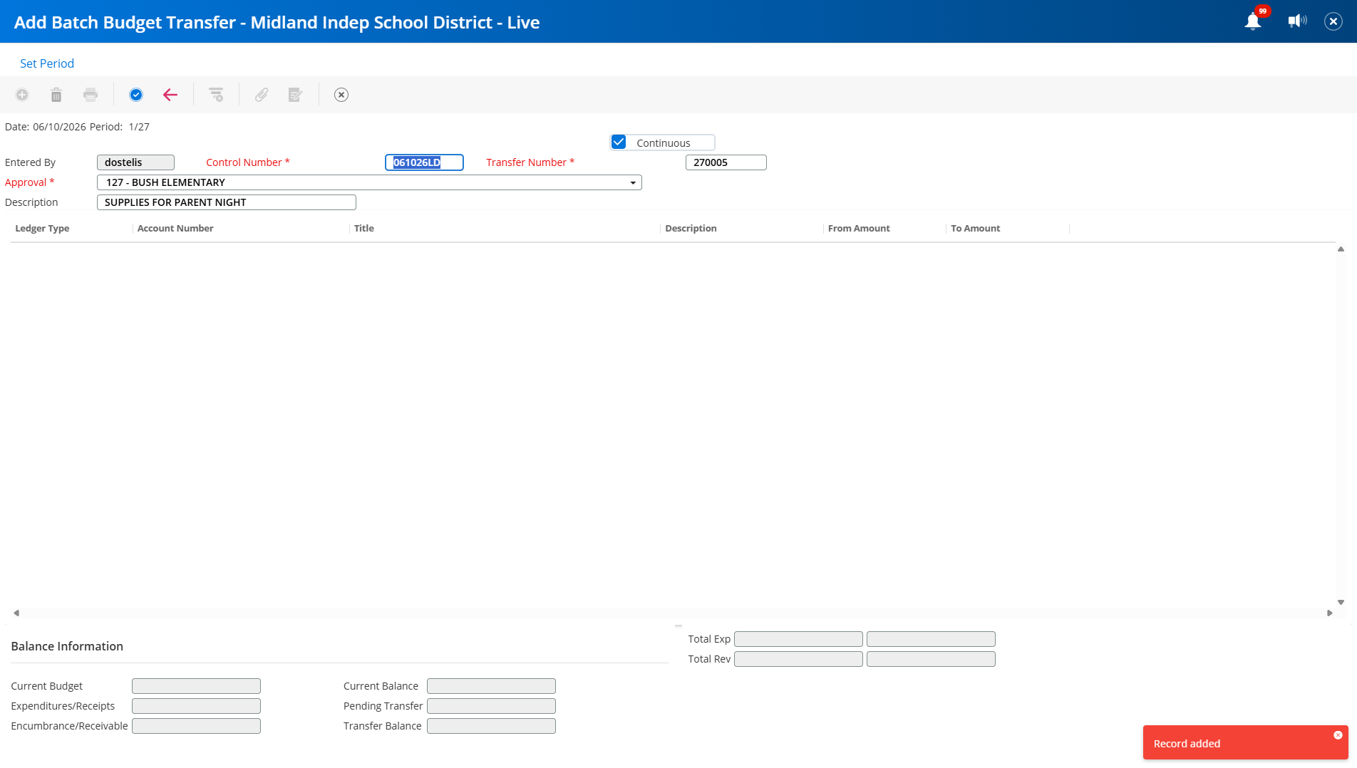The image size is (1357, 768).
Task: Click the add record plus icon
Action: [22, 95]
